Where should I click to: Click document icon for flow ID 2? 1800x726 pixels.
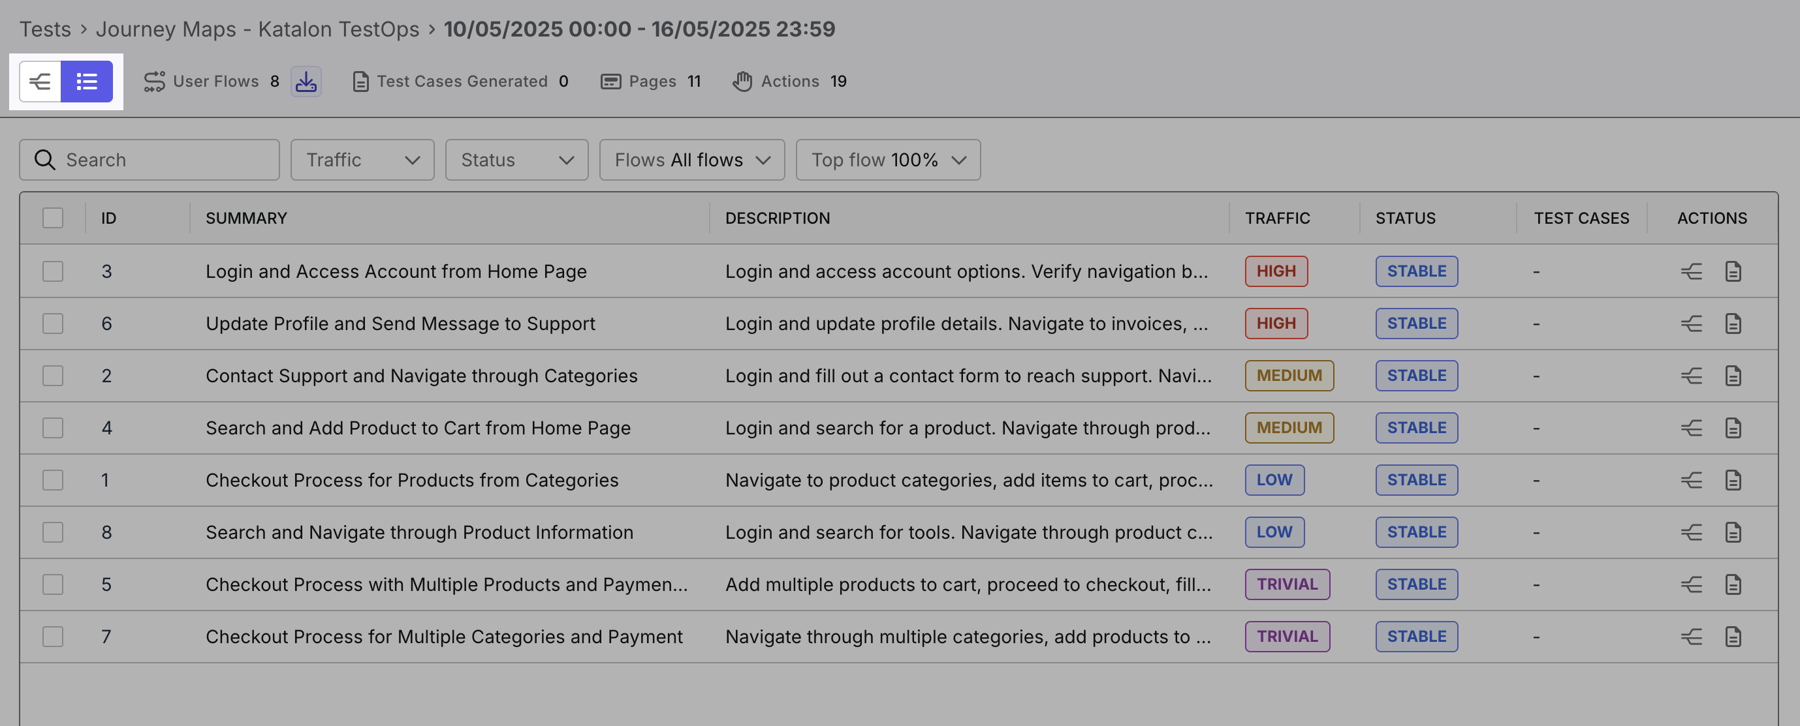click(1733, 376)
